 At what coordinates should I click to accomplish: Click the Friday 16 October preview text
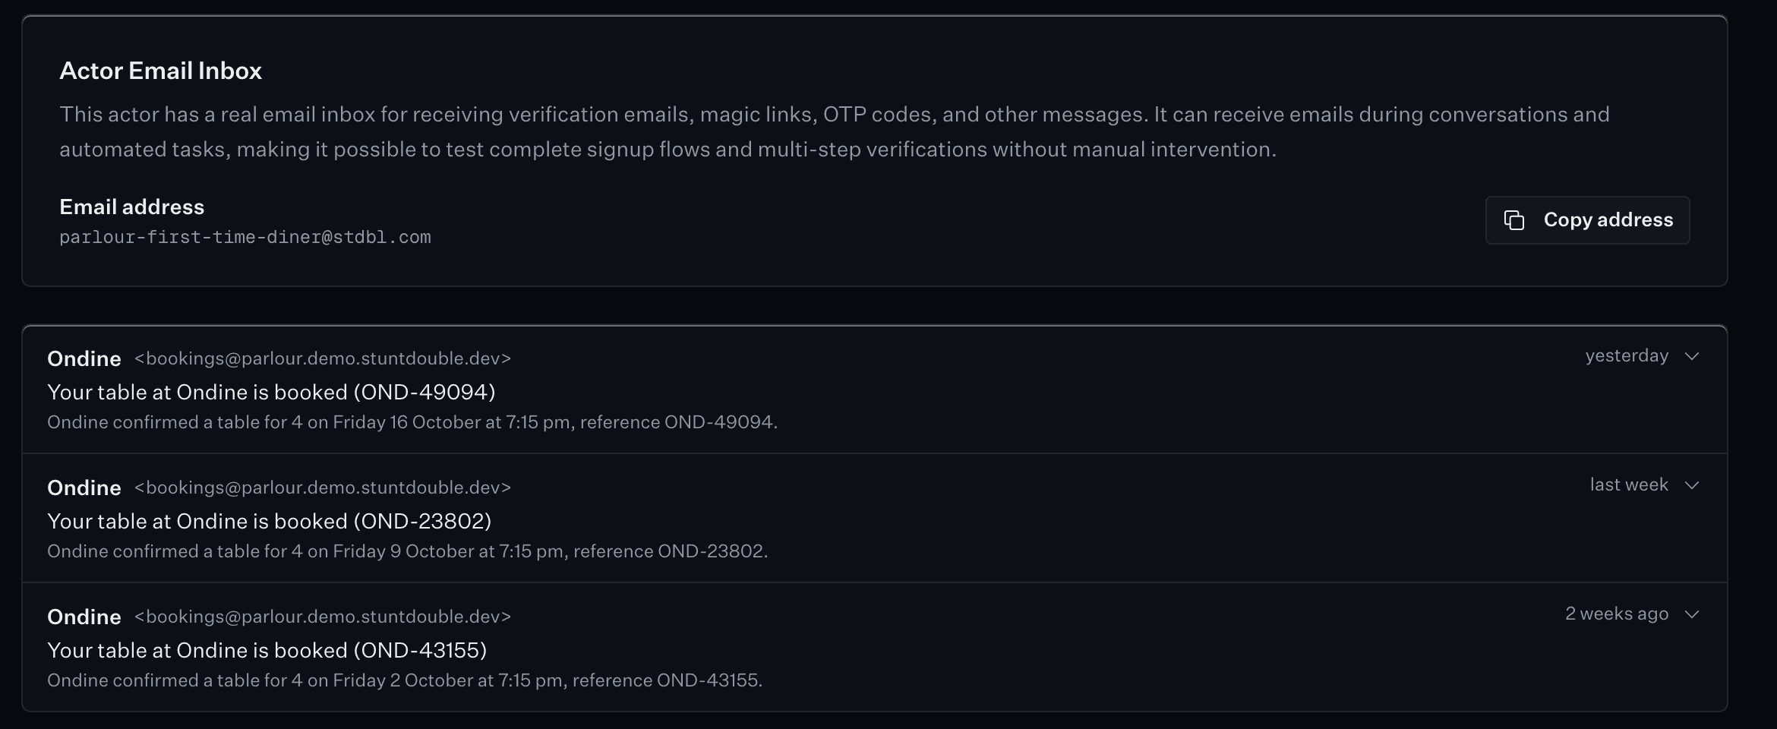pos(412,422)
